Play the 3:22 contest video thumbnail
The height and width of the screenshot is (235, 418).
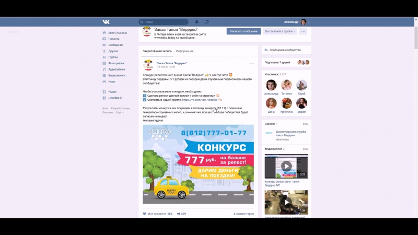[286, 166]
